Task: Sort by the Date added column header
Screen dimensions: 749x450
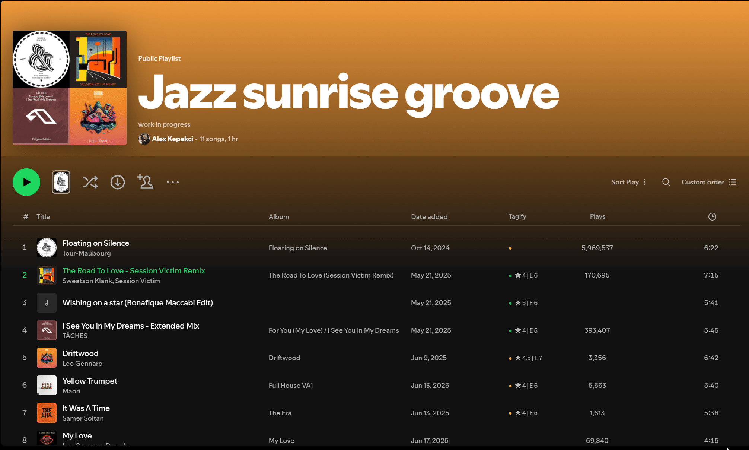Action: [x=429, y=217]
